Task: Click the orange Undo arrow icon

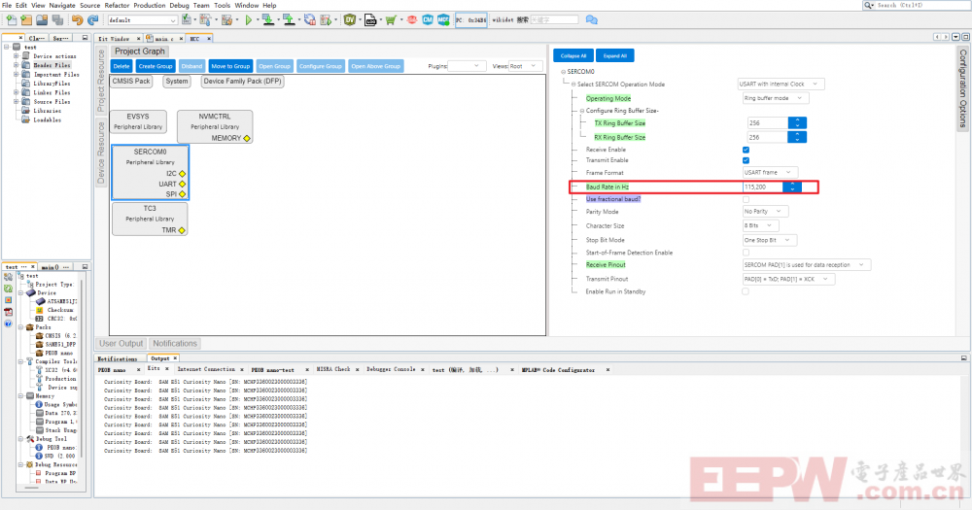Action: [x=77, y=19]
